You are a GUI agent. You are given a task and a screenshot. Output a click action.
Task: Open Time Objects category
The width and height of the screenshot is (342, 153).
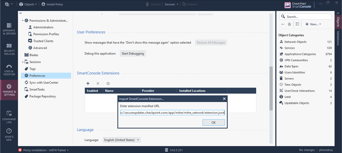[x=305, y=85]
